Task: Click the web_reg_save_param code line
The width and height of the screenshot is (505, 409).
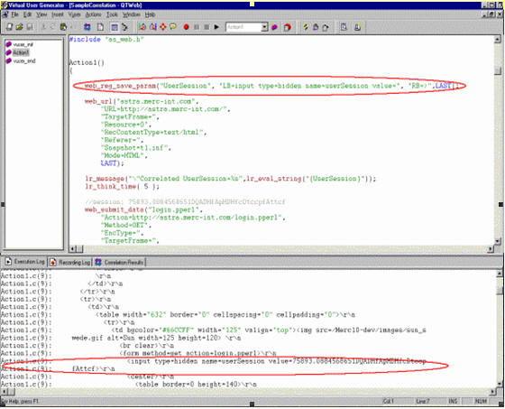Action: tap(271, 86)
